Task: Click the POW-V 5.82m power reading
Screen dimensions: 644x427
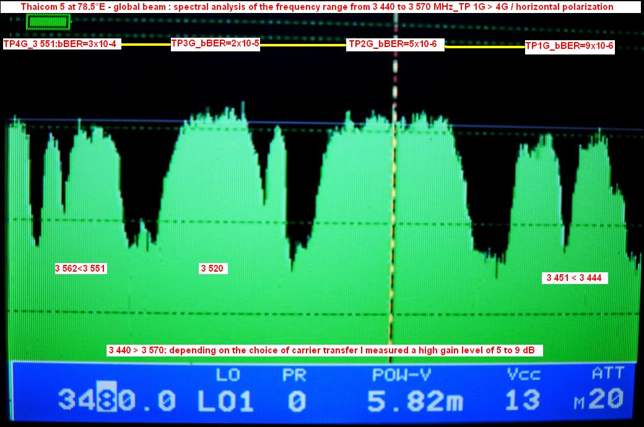Action: [x=414, y=400]
